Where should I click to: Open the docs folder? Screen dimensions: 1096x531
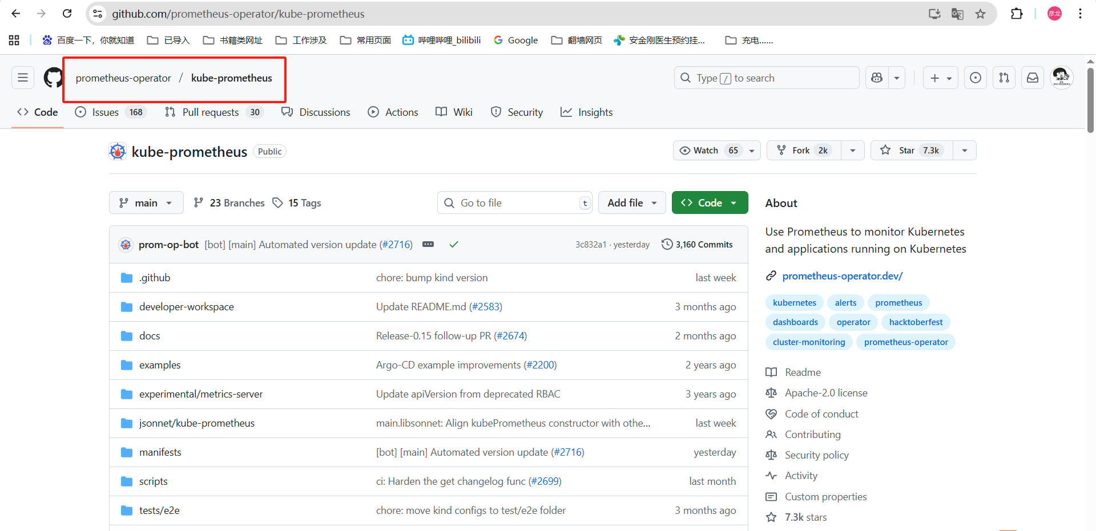pyautogui.click(x=150, y=336)
